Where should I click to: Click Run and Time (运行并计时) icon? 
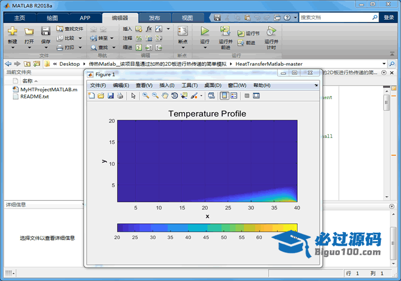[x=271, y=31]
